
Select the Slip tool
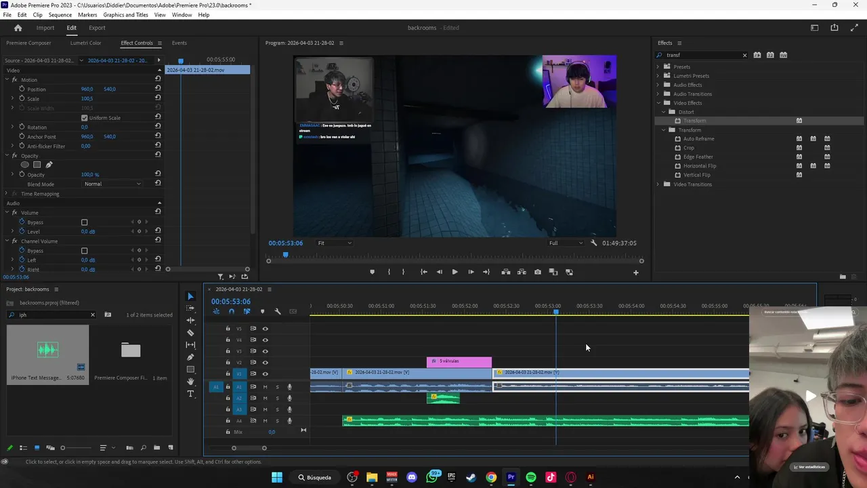[x=190, y=345]
